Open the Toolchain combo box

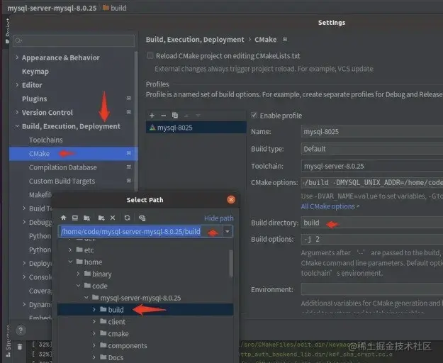(x=372, y=166)
